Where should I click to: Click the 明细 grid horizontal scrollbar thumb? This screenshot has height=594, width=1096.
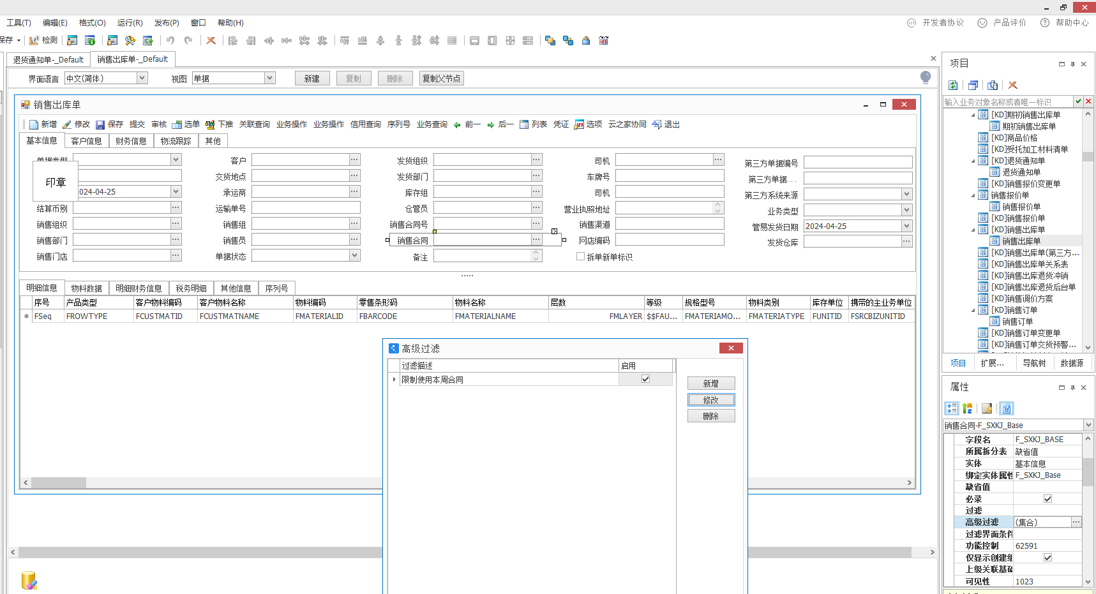58,483
